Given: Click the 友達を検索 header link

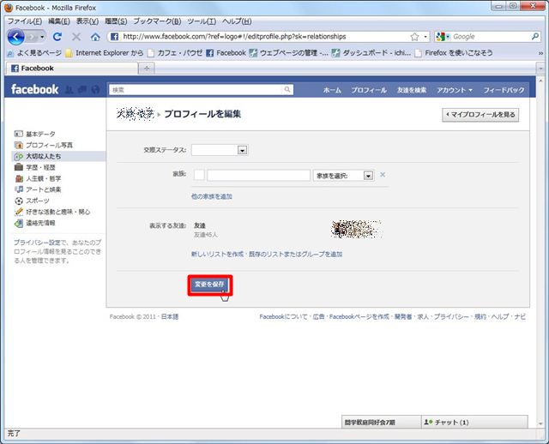Looking at the screenshot, I should coord(412,90).
